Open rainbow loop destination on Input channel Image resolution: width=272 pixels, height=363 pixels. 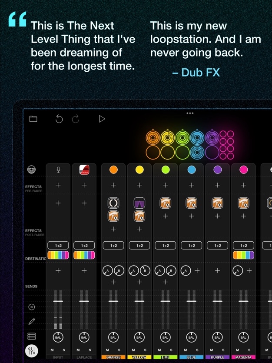[58, 255]
